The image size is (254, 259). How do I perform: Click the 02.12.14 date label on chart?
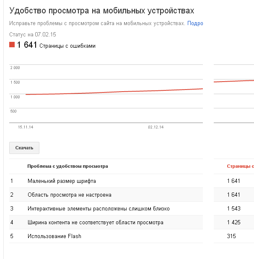pyautogui.click(x=156, y=127)
